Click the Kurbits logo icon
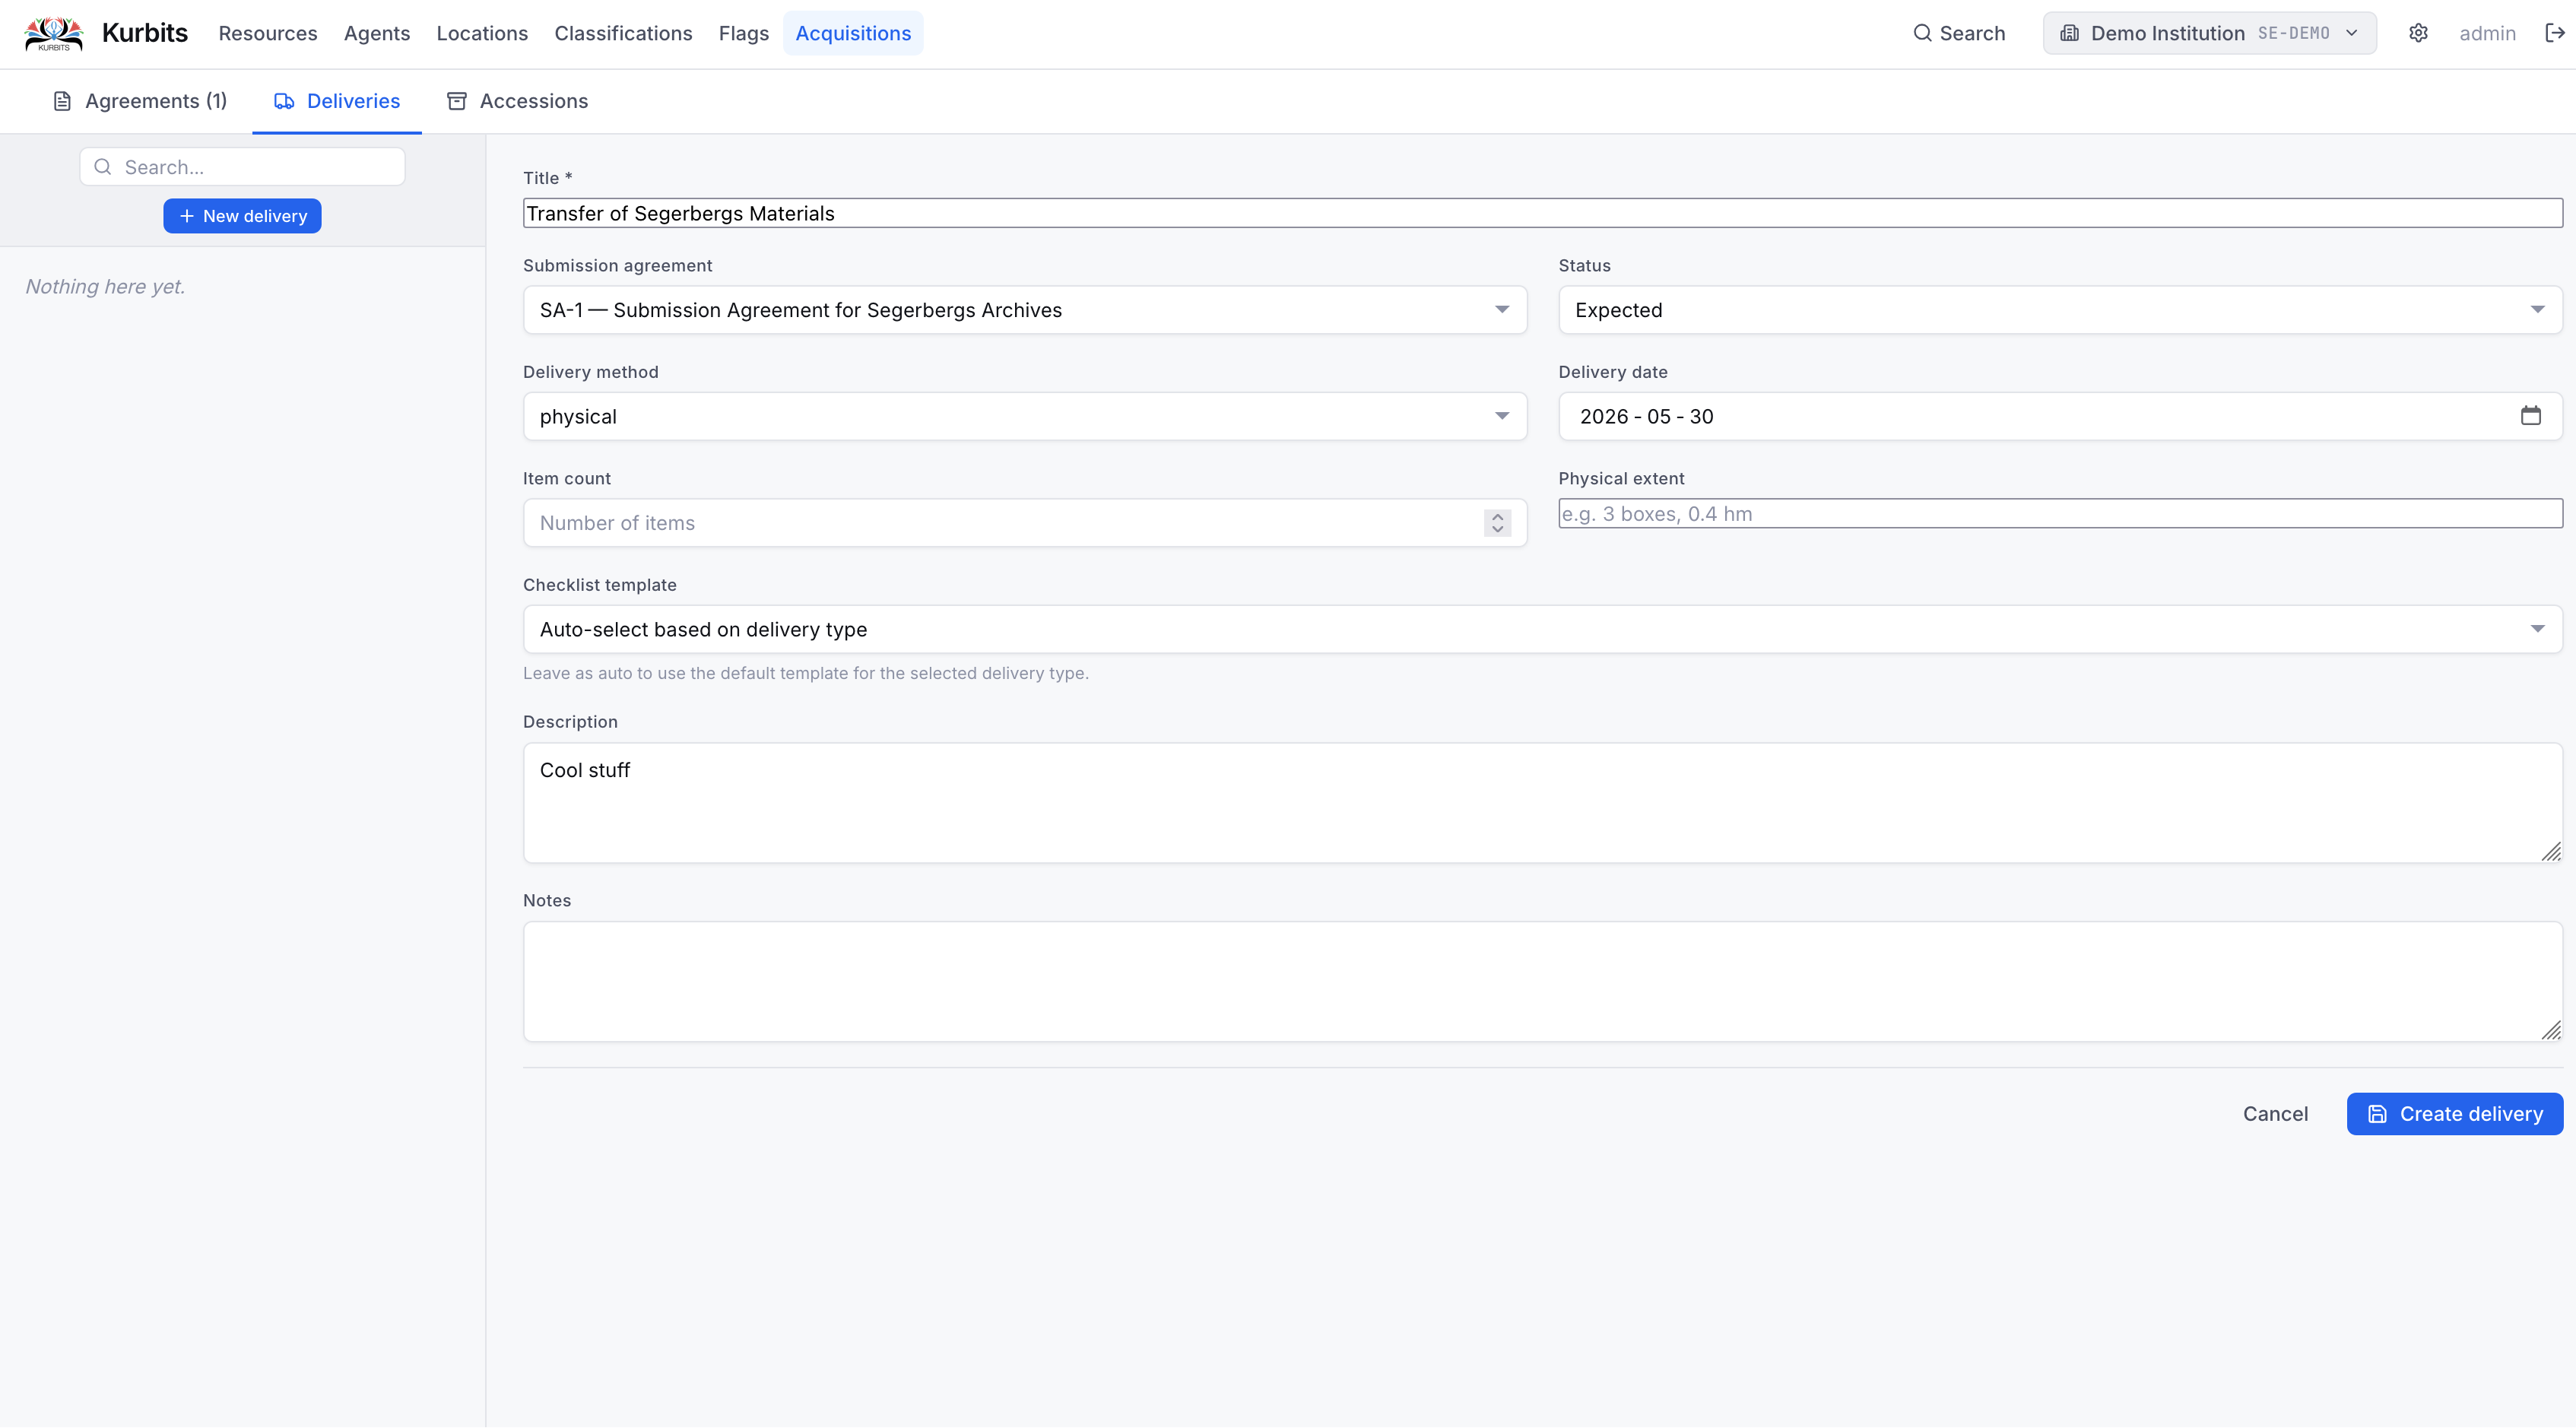This screenshot has height=1428, width=2576. 54,33
